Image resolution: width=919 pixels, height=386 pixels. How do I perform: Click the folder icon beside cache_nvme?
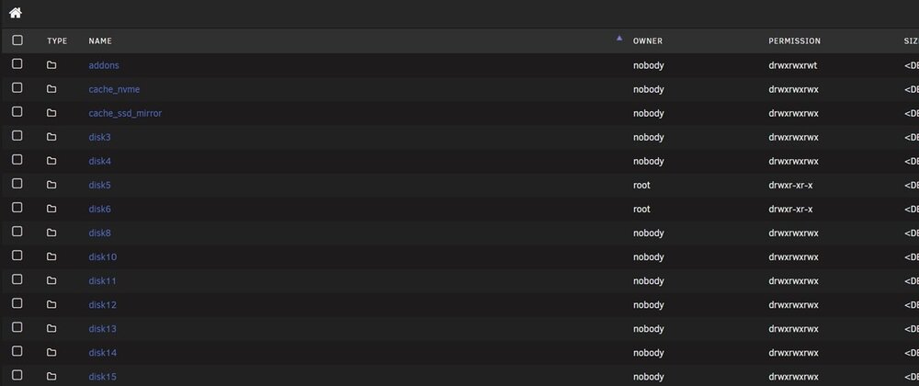[51, 89]
